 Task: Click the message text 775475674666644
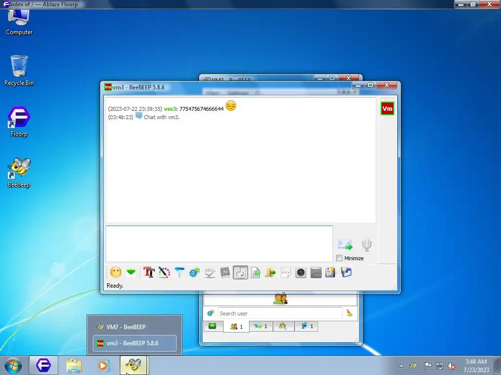pyautogui.click(x=201, y=109)
